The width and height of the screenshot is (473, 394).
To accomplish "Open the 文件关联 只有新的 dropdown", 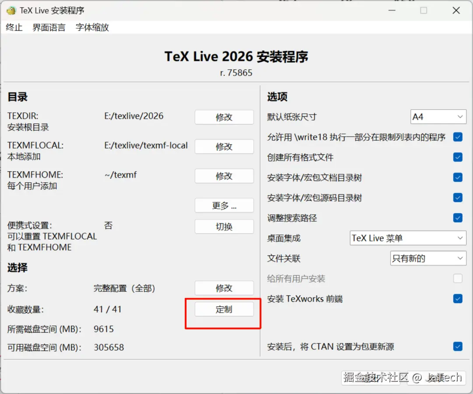I will click(428, 259).
